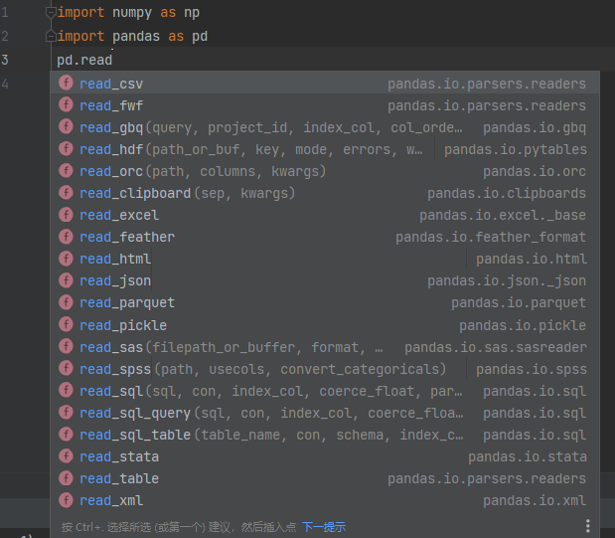Collapse import block with line 1 fold marker

pos(51,13)
